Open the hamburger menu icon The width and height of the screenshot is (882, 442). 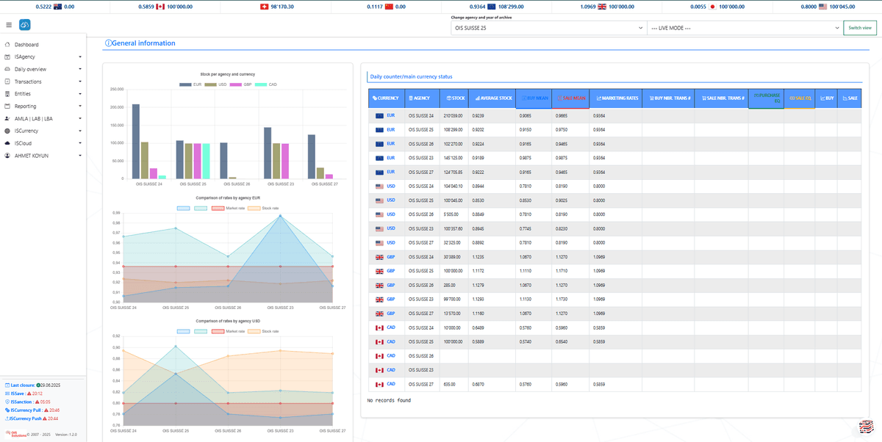[x=9, y=25]
